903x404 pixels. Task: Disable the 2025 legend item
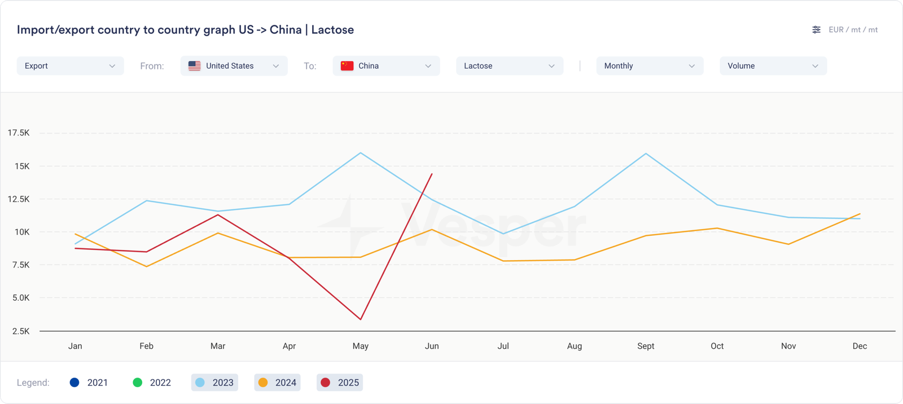[x=340, y=383]
